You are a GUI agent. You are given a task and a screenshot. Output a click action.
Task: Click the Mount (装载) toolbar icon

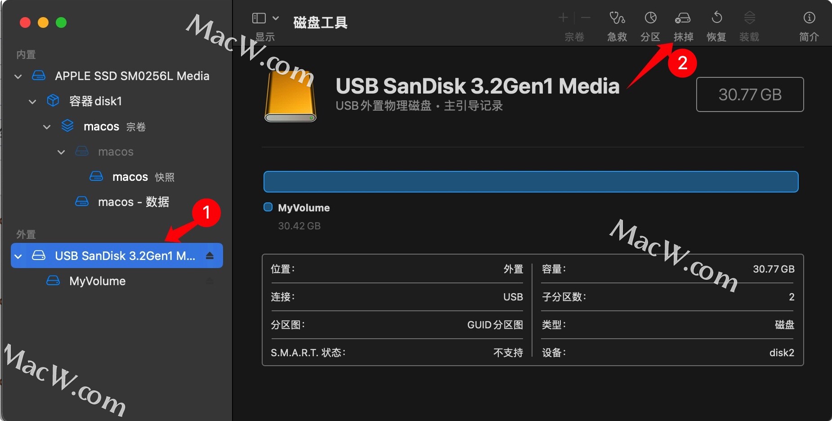749,18
